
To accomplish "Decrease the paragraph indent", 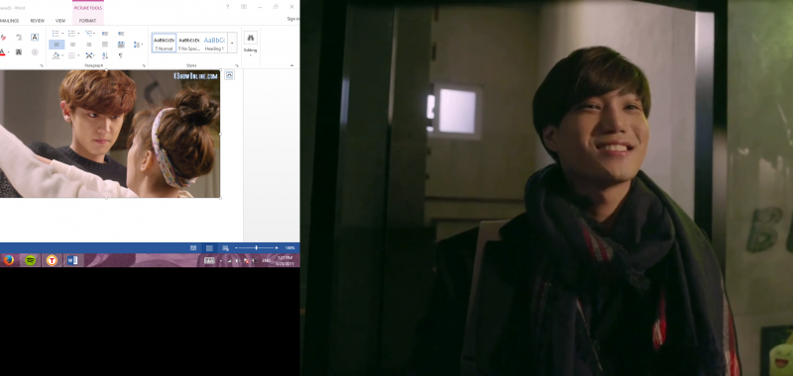I will pos(105,34).
